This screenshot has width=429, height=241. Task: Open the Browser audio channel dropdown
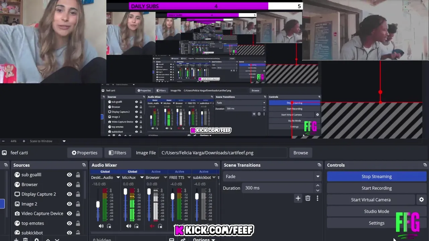[166, 177]
